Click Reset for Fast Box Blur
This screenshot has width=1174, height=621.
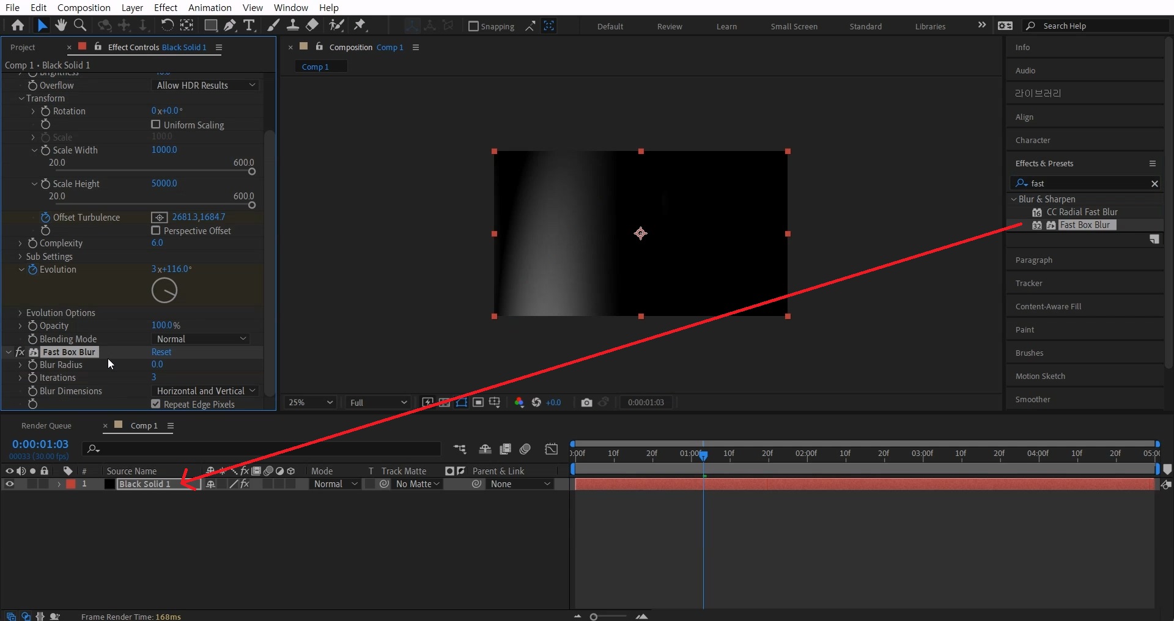161,352
